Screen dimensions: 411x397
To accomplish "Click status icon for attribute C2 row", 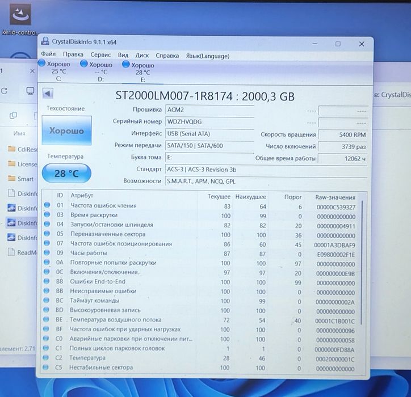I will click(46, 357).
